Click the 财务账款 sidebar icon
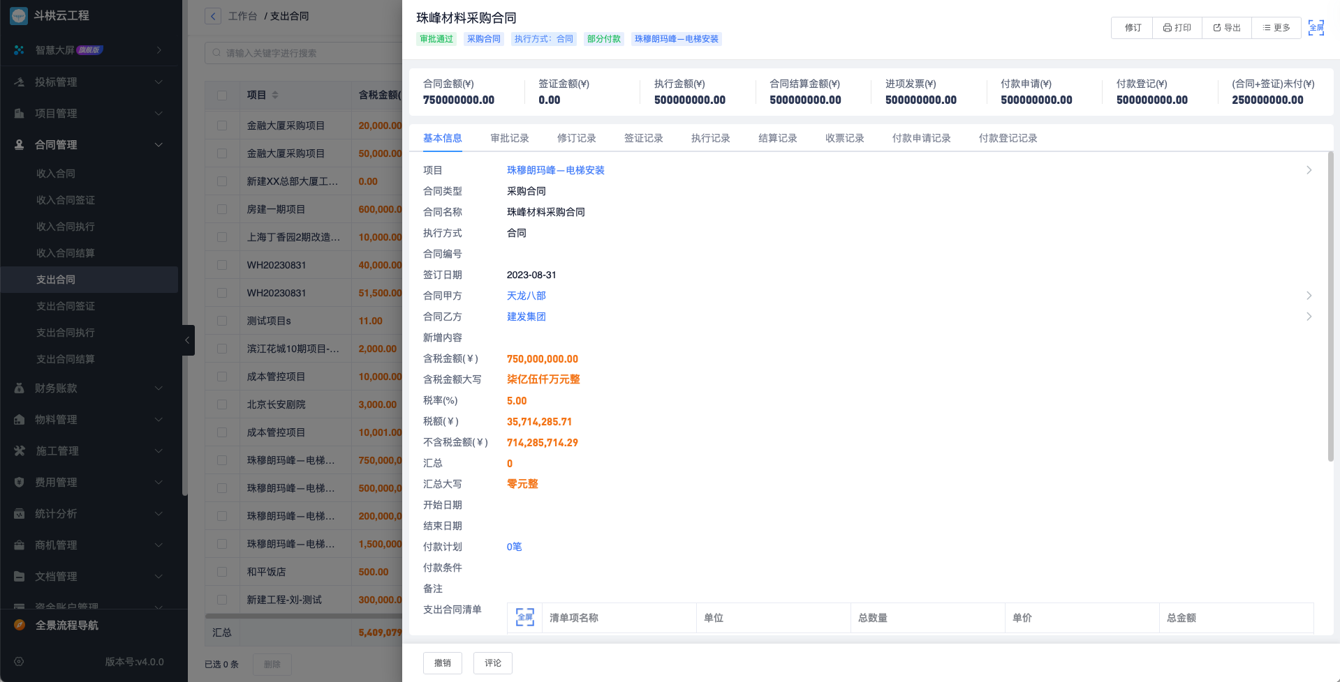1340x682 pixels. coord(18,388)
